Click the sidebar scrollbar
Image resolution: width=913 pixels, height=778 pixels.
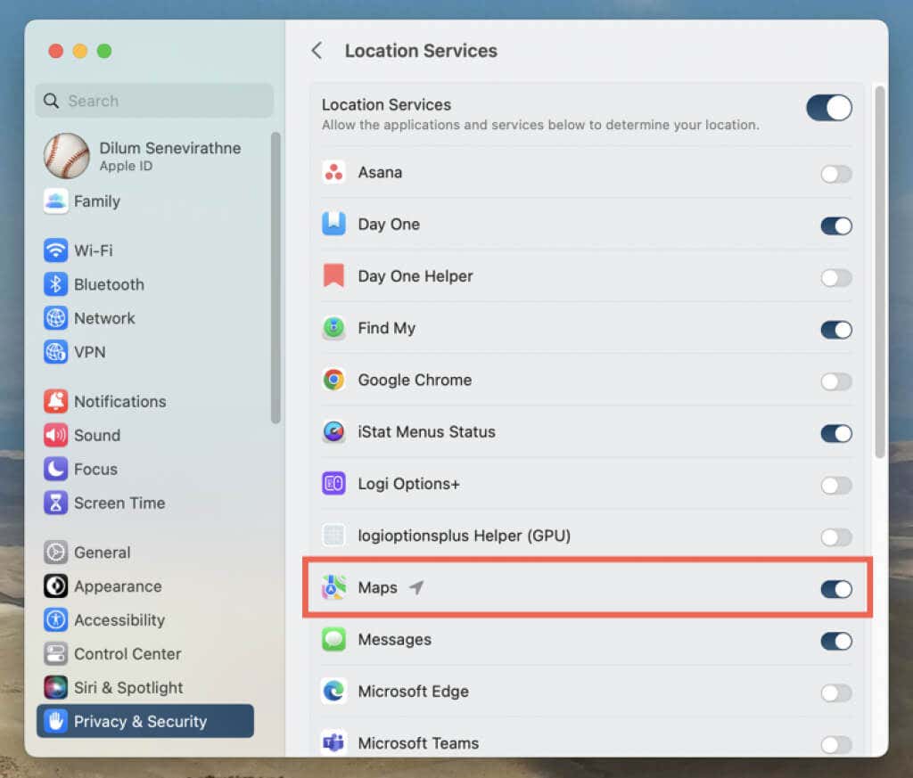[x=276, y=278]
